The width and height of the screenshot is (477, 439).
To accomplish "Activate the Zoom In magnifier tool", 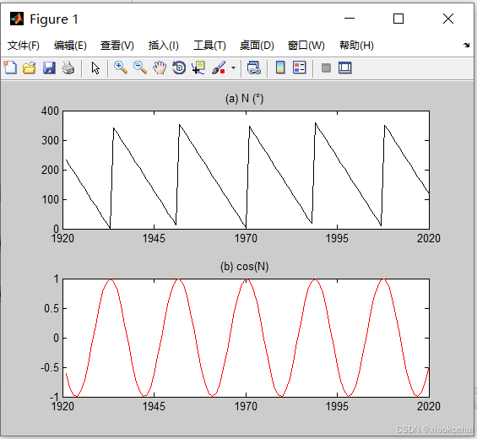I will pos(121,68).
